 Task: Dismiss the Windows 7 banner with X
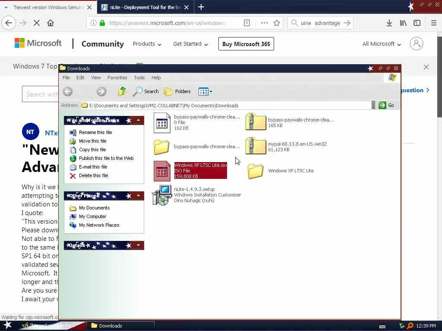426,67
